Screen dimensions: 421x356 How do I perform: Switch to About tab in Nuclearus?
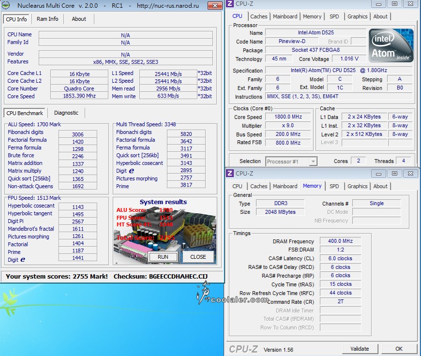pos(79,19)
